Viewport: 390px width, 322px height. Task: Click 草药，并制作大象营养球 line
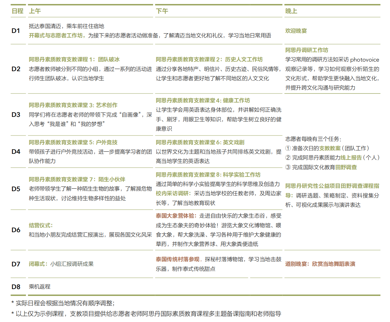pyautogui.click(x=207, y=244)
